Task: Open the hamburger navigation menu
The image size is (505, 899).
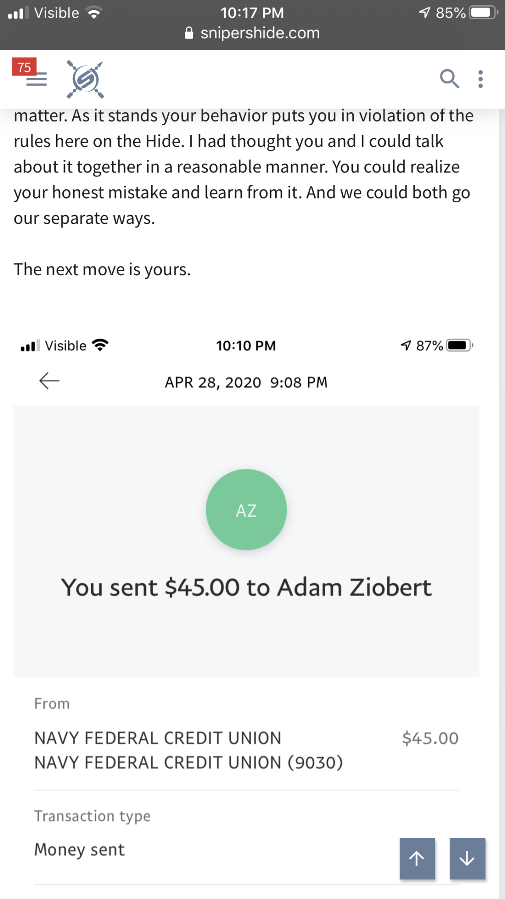Action: pyautogui.click(x=36, y=79)
